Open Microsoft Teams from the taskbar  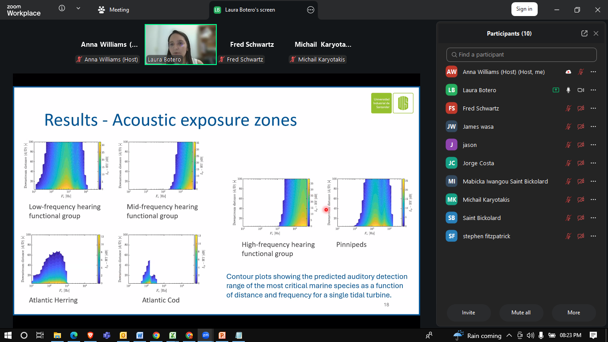pyautogui.click(x=107, y=335)
